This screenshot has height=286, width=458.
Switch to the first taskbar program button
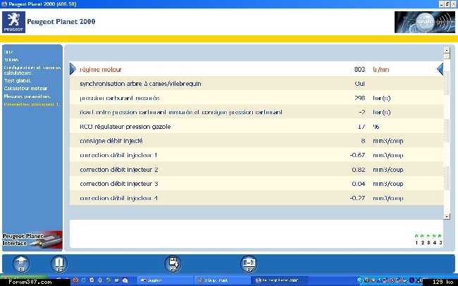click(x=165, y=280)
